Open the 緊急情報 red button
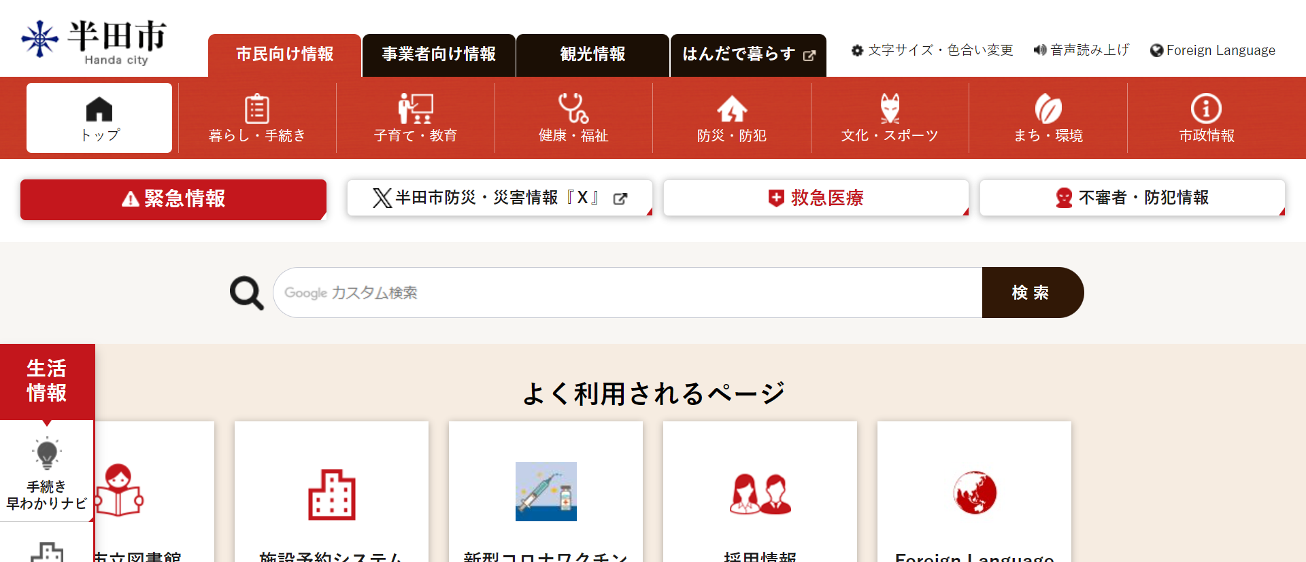Image resolution: width=1306 pixels, height=562 pixels. click(x=173, y=199)
